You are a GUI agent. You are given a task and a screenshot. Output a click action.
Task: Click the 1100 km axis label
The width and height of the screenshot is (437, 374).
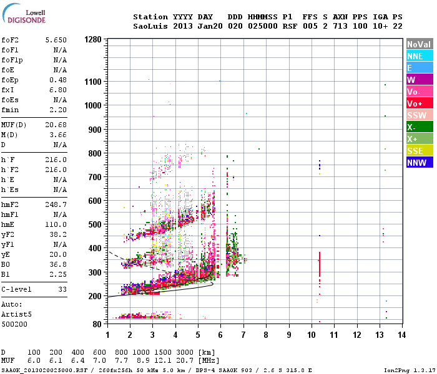pos(93,82)
